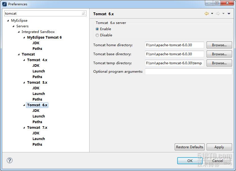236x171 pixels.
Task: Select Tomcat 4.x tree item
Action: coord(37,60)
